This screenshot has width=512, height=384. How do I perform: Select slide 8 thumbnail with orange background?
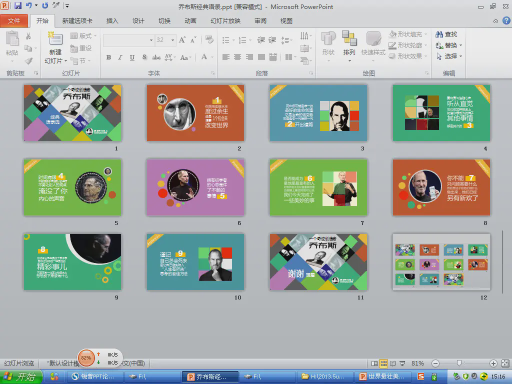tap(441, 187)
